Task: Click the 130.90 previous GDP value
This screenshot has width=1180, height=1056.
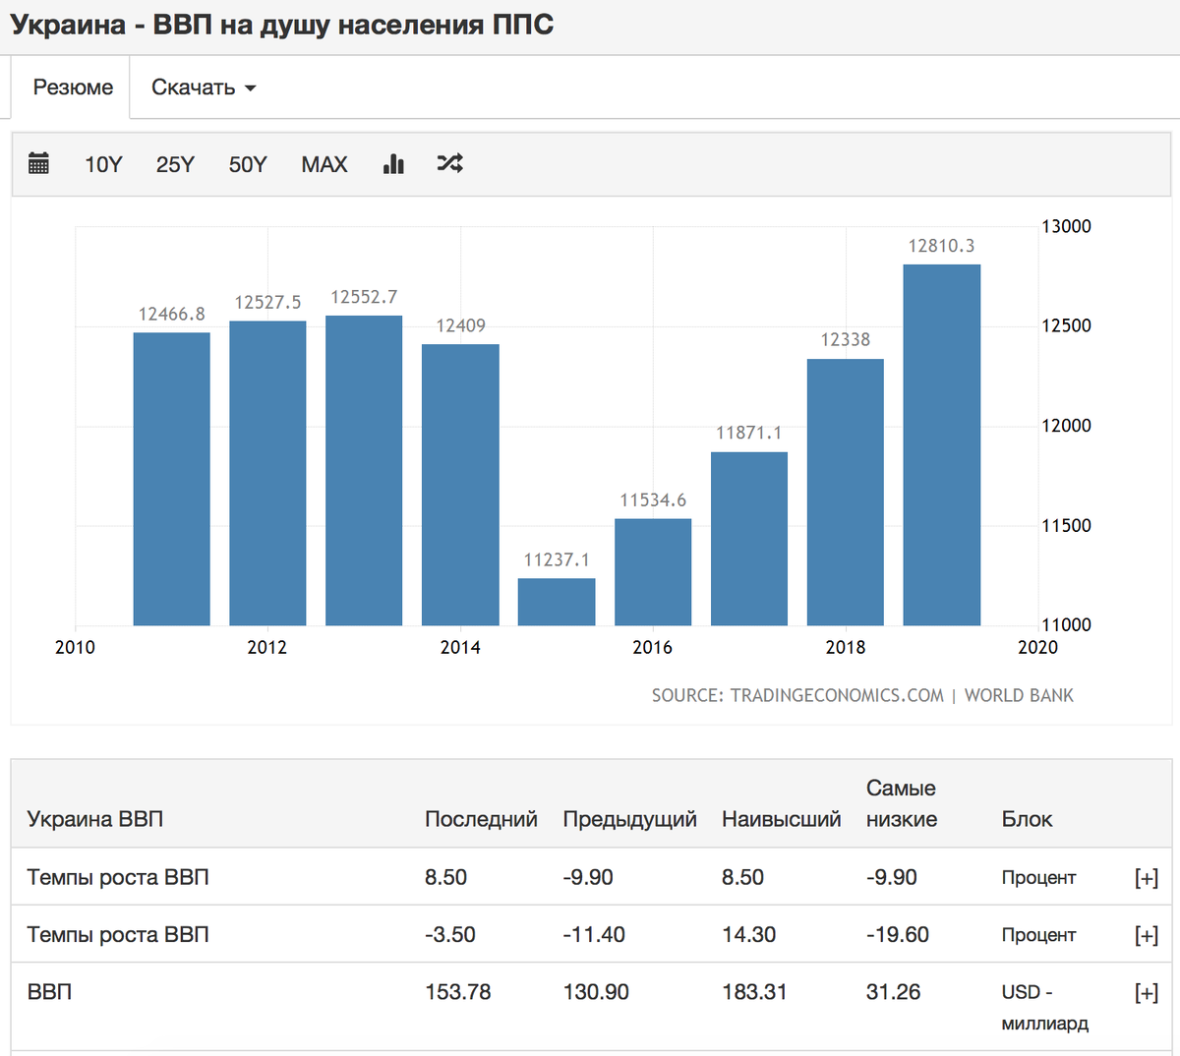Action: (596, 992)
